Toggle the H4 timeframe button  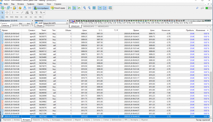(26, 17)
